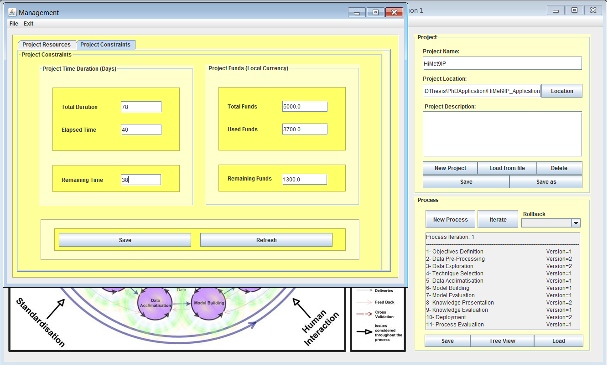Image resolution: width=613 pixels, height=372 pixels.
Task: Open the Rollback dropdown
Action: pyautogui.click(x=576, y=223)
